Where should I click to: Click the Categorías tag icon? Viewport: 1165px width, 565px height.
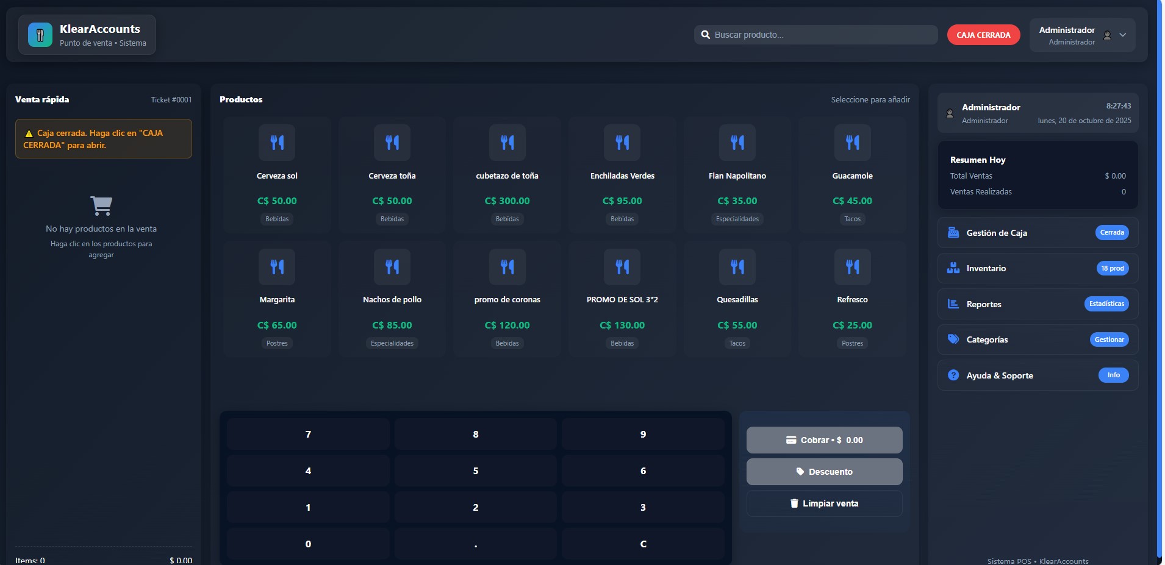pos(953,339)
